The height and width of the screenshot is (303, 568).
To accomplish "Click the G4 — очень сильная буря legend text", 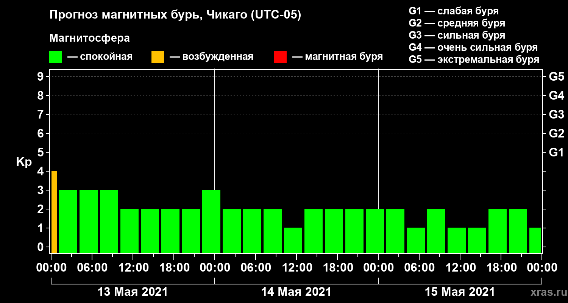I will (x=473, y=48).
